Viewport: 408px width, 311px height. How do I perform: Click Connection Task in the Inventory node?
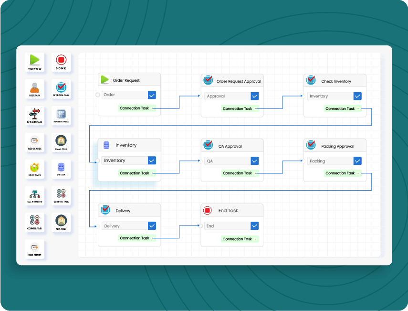click(135, 173)
